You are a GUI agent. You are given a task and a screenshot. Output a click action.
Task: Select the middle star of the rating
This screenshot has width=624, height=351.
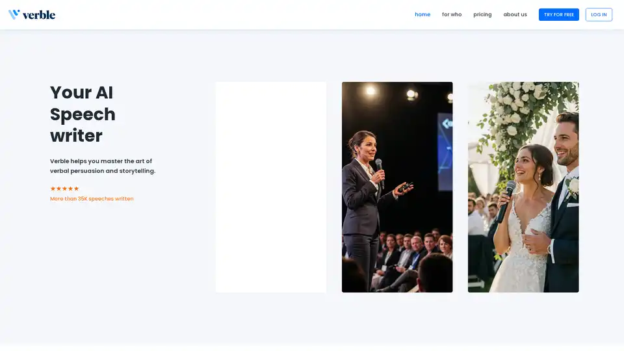pyautogui.click(x=64, y=188)
